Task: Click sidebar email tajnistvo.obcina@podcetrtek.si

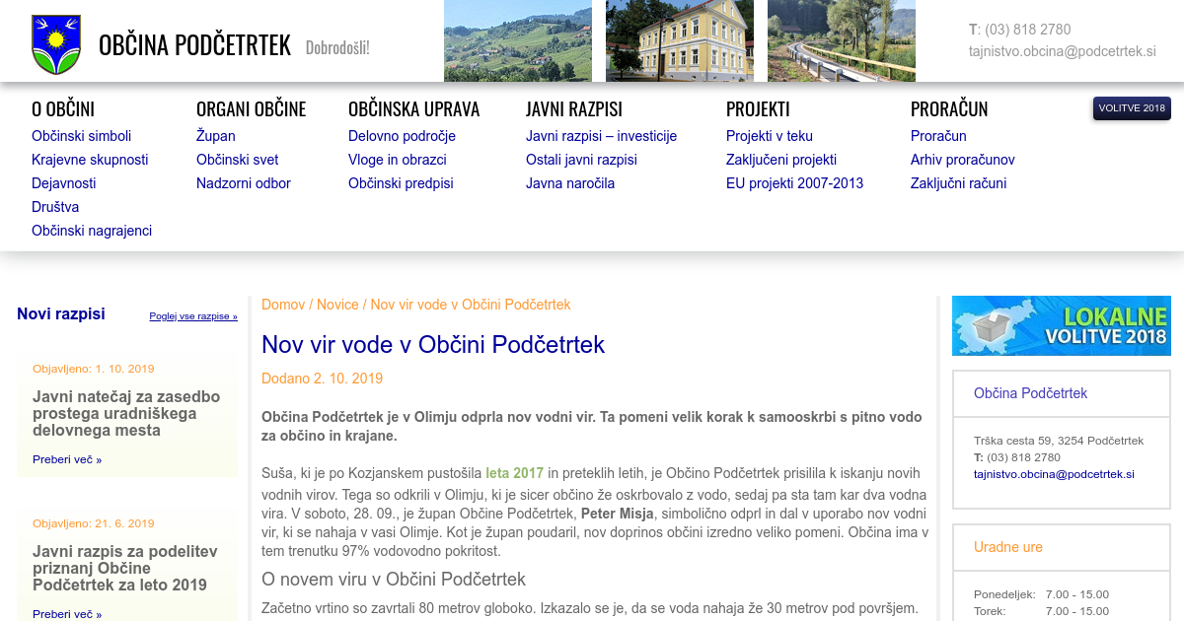Action: coord(1054,474)
